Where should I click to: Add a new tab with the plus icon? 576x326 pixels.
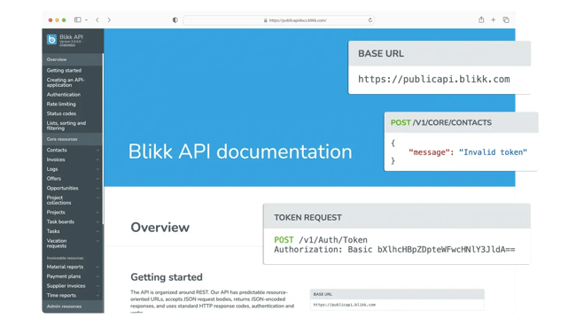[494, 19]
